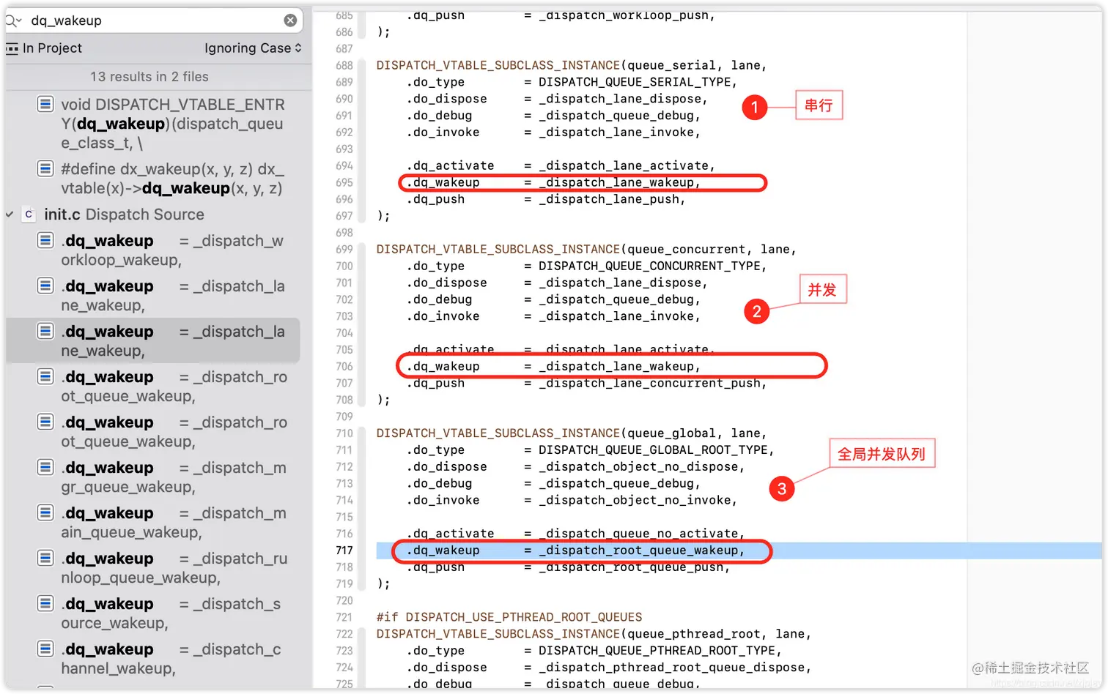The image size is (1108, 694).
Task: Click result icon beside _dispatch_channel_wakeup
Action: [45, 649]
